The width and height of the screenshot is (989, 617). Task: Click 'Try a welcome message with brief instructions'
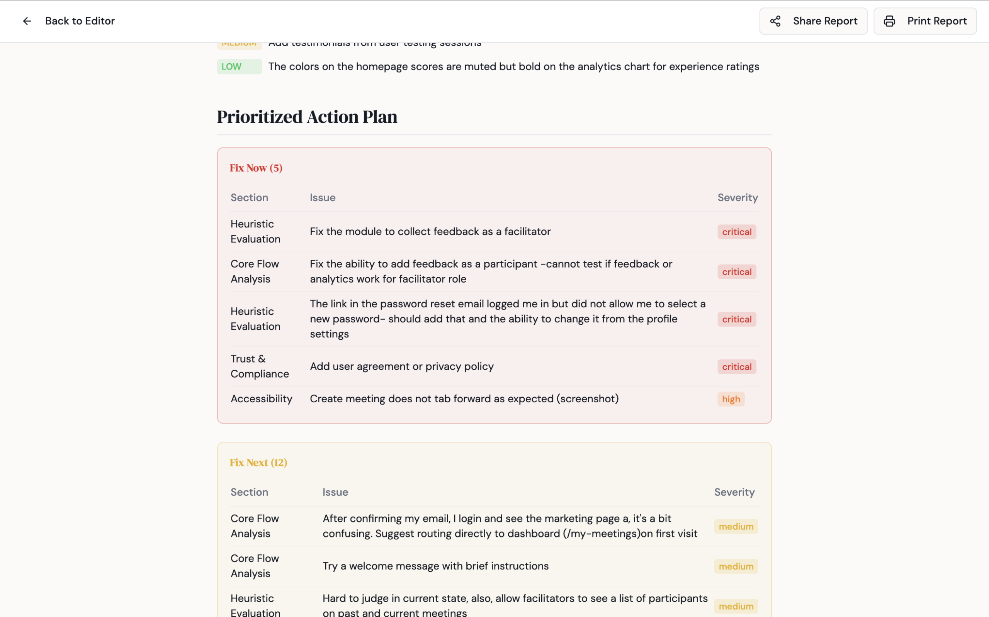[x=435, y=566]
